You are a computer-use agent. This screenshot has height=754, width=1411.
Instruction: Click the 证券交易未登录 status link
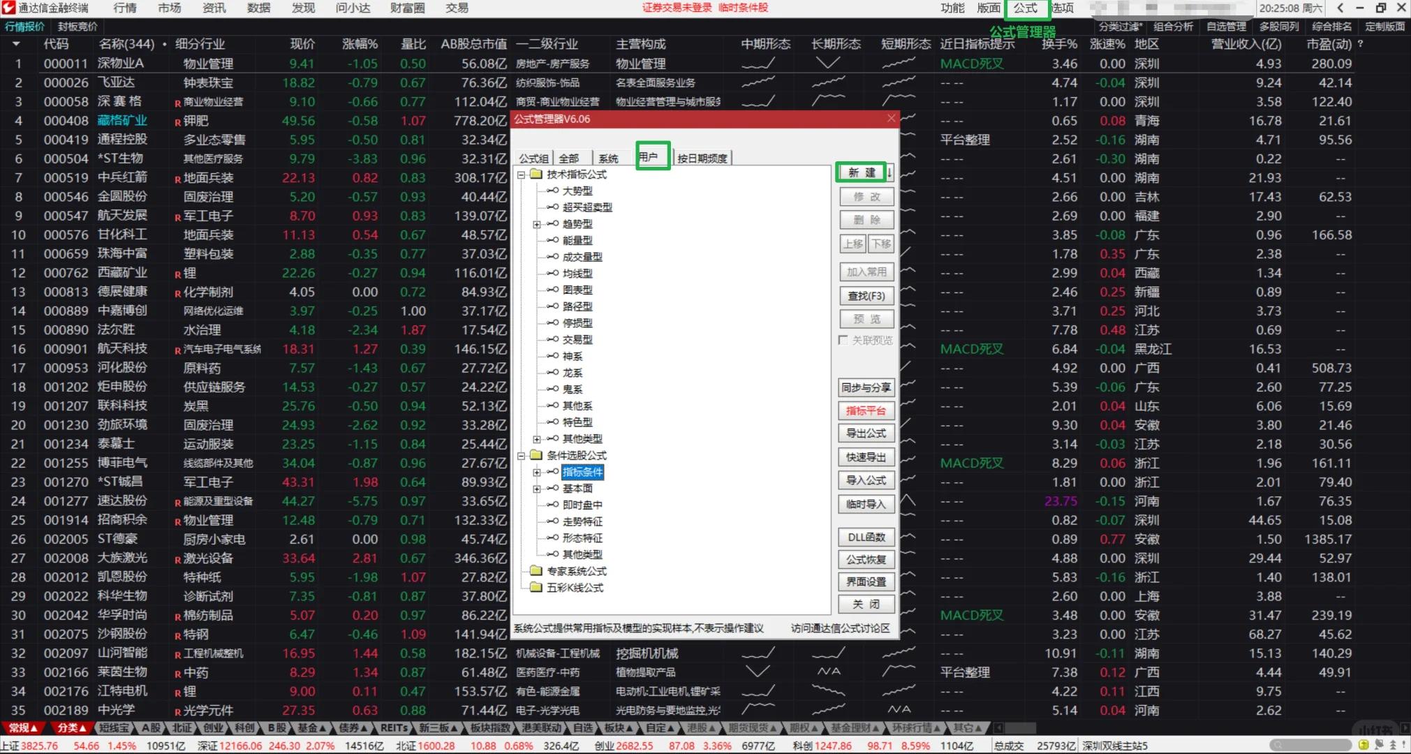[677, 8]
